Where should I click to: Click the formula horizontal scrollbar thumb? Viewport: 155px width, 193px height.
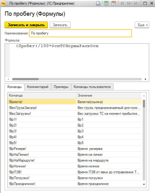point(25,79)
